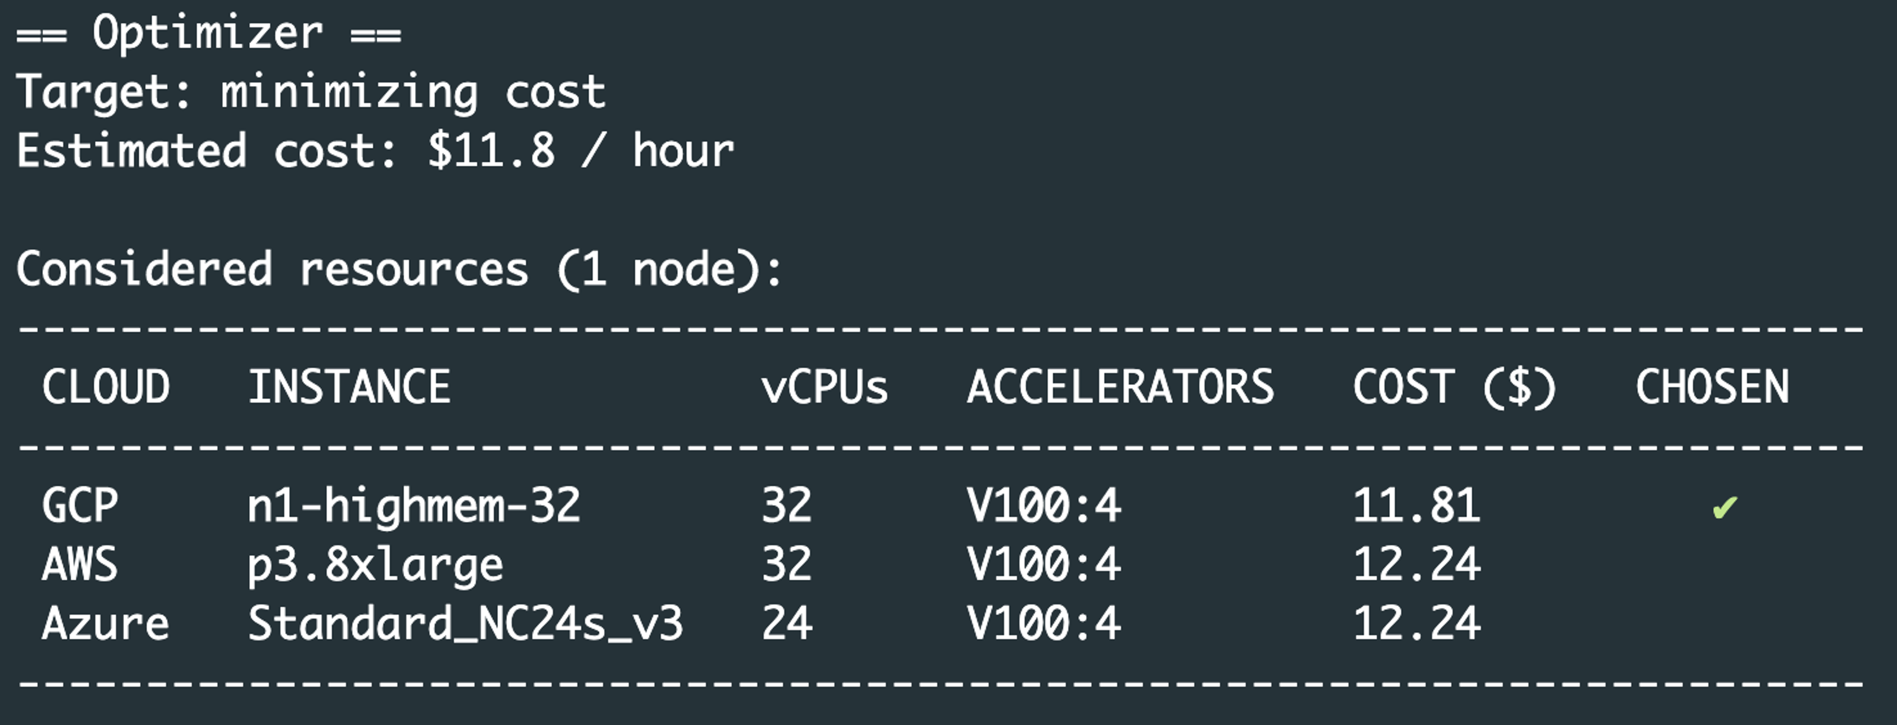1897x725 pixels.
Task: Select the Standard_NC24s_v3 instance name
Action: pos(465,624)
